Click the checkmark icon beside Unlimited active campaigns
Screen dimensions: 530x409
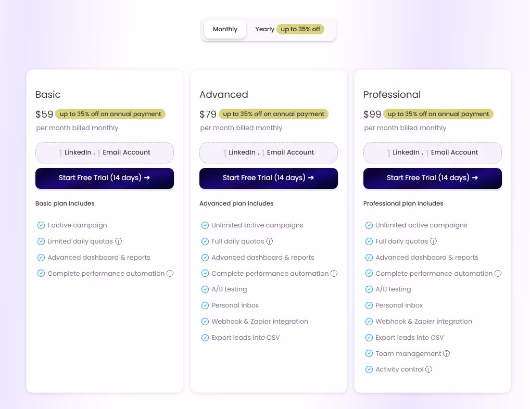tap(205, 225)
